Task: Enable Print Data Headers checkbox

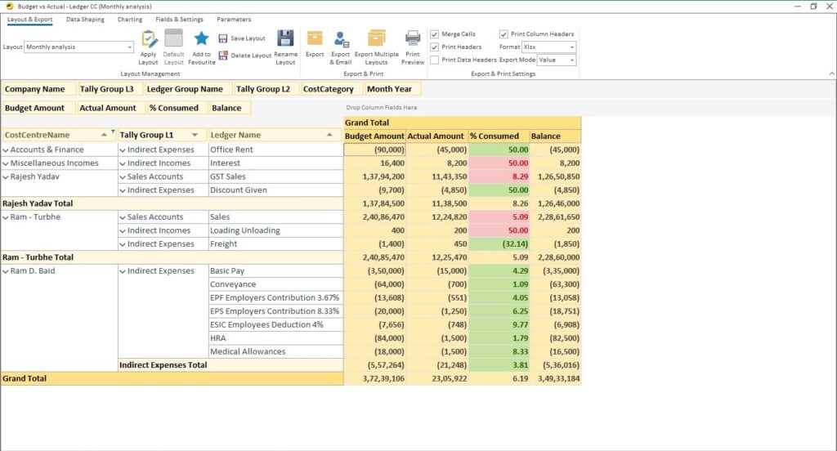Action: 435,60
